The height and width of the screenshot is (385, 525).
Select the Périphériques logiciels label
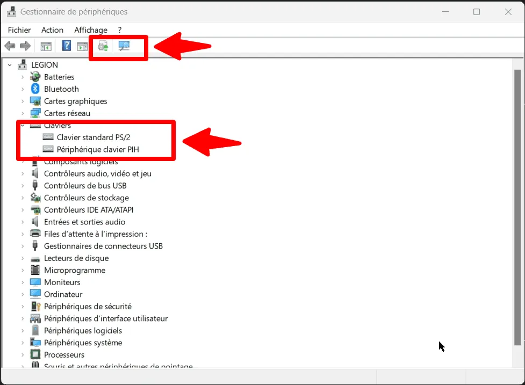tap(83, 330)
